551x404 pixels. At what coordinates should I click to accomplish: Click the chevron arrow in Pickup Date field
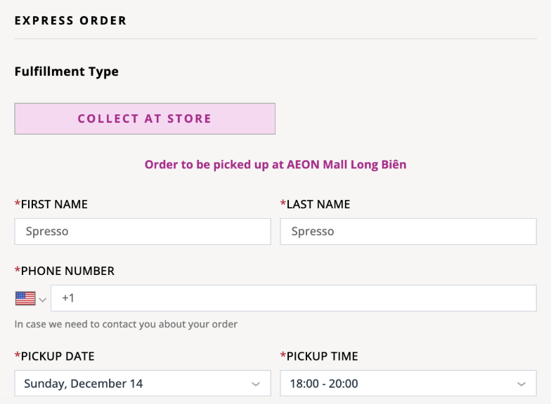click(256, 384)
